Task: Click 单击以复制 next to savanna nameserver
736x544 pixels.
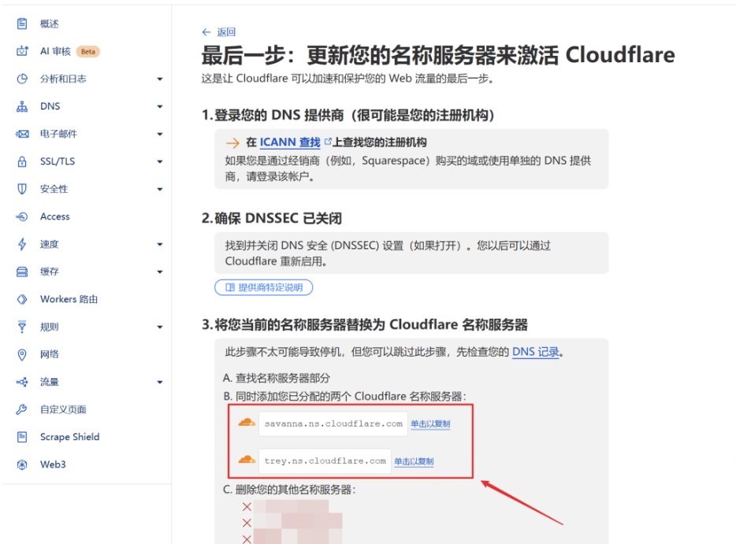Action: tap(430, 424)
